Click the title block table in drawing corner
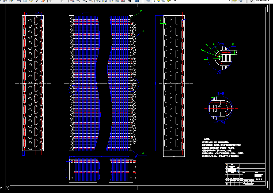Image resolution: width=273 pixels, height=193 pixels. [x=245, y=174]
